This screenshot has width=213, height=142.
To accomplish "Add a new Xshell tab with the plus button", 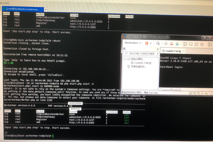I will (46, 10).
